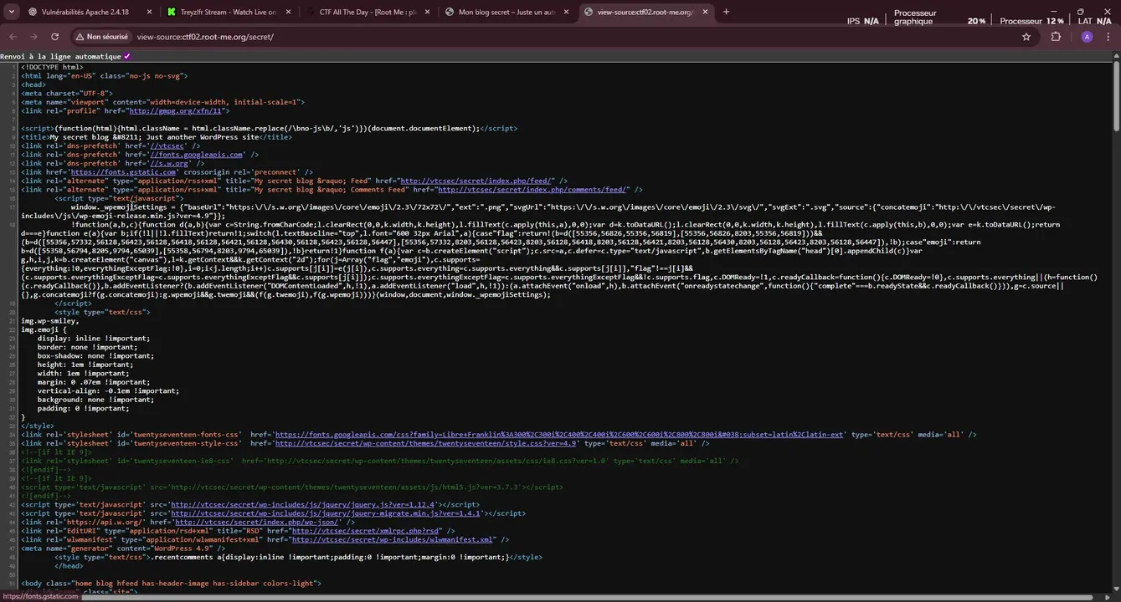
Task: Open the jquery-migrate.min.js?ver=1.4.1 link
Action: click(327, 513)
